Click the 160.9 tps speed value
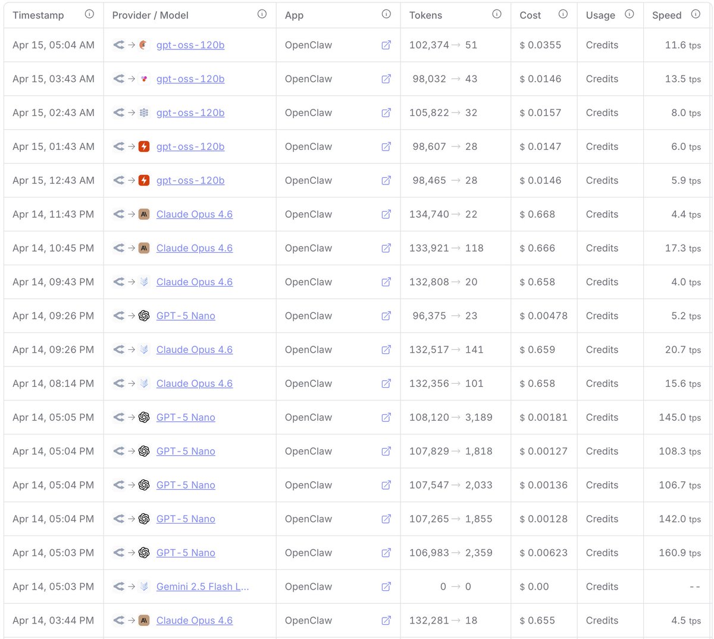714x639 pixels. tap(680, 553)
